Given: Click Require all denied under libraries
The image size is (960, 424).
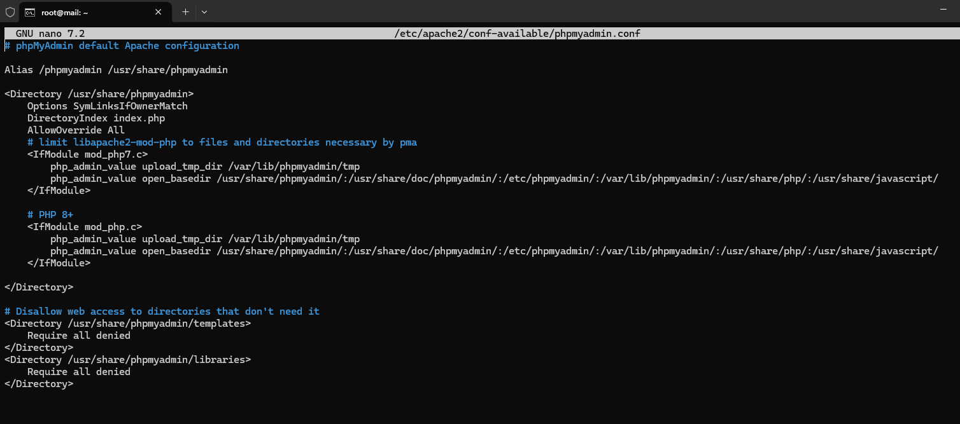Looking at the screenshot, I should tap(79, 372).
